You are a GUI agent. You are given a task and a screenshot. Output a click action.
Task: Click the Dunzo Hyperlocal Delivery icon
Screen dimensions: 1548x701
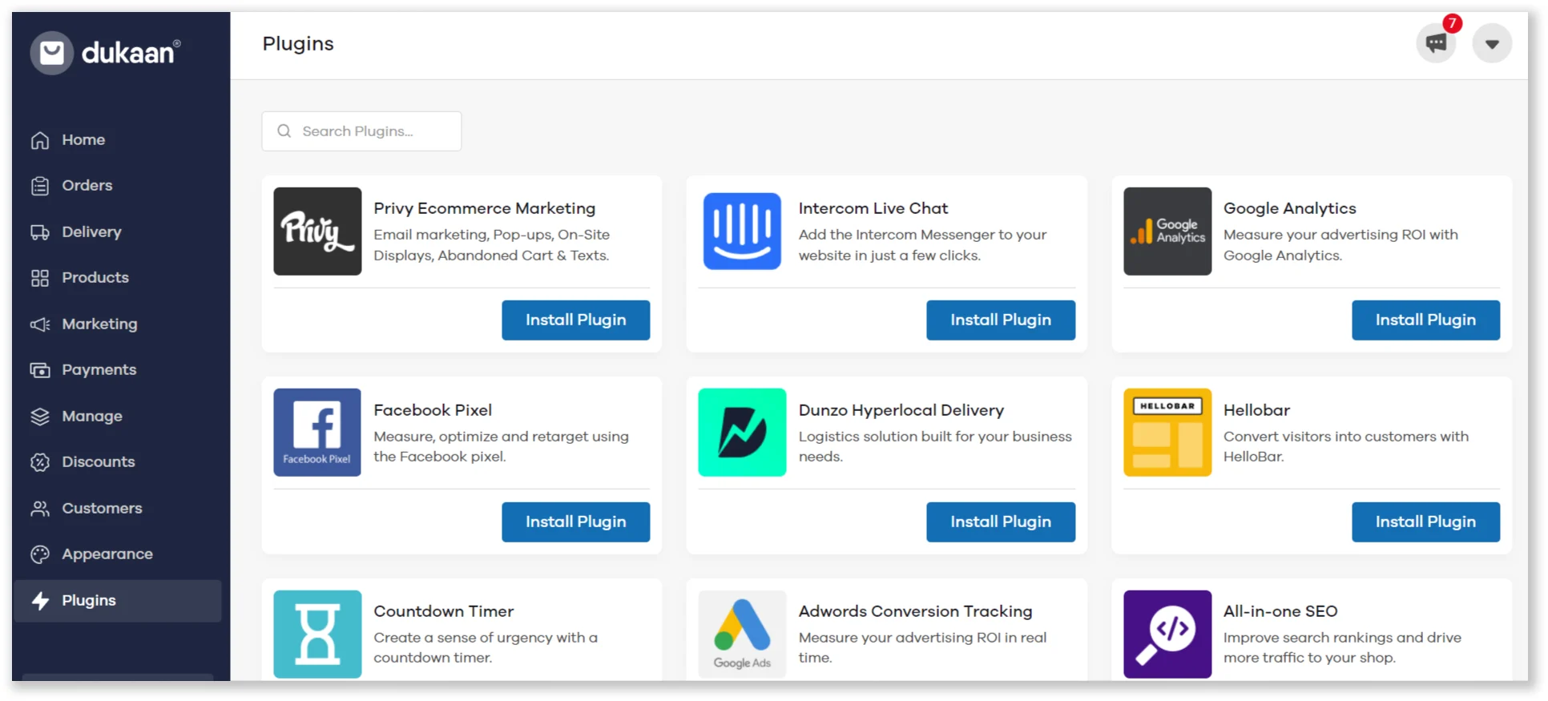click(742, 433)
